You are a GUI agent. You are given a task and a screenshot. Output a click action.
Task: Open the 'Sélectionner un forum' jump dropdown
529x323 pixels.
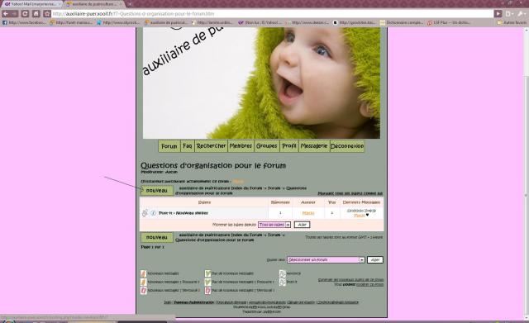(x=326, y=260)
